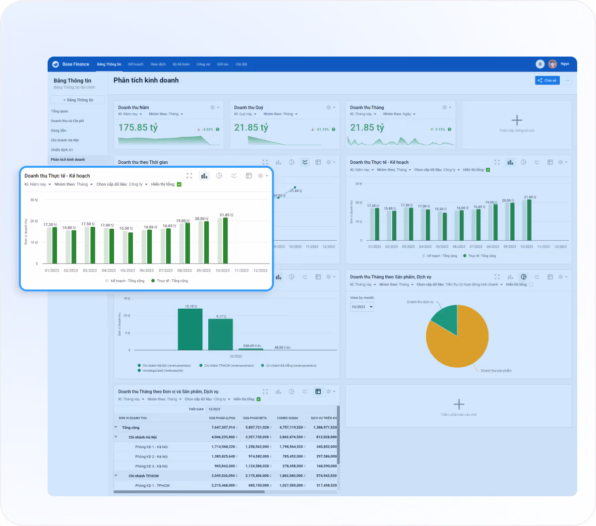The width and height of the screenshot is (596, 526).
Task: Open the Kế hoạch top tab
Action: coord(136,64)
